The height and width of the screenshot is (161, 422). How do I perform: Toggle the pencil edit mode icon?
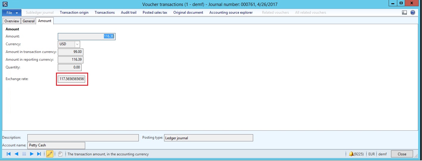point(50,154)
